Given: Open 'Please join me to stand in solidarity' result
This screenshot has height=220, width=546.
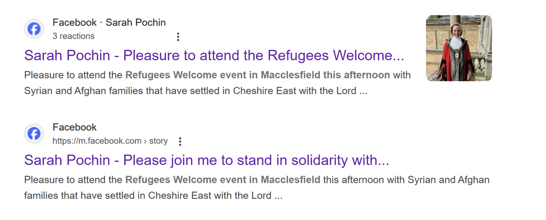Looking at the screenshot, I should coord(207,160).
